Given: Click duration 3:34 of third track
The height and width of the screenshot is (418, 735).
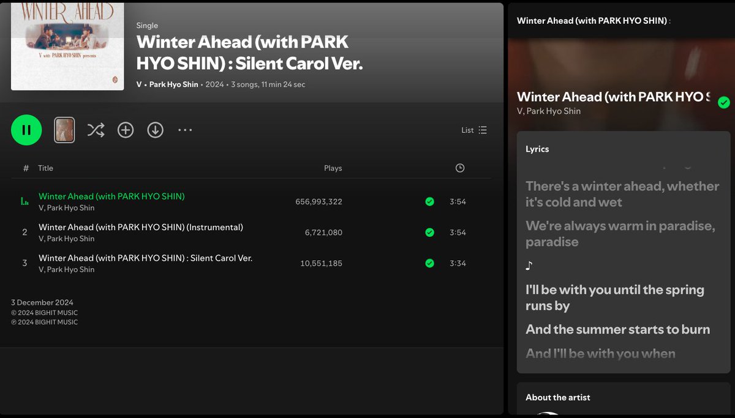Looking at the screenshot, I should pos(458,263).
